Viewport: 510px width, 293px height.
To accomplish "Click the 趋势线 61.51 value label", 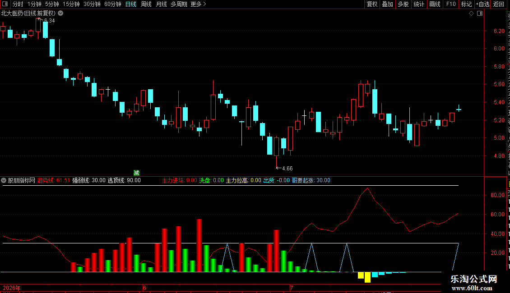I will (x=54, y=180).
